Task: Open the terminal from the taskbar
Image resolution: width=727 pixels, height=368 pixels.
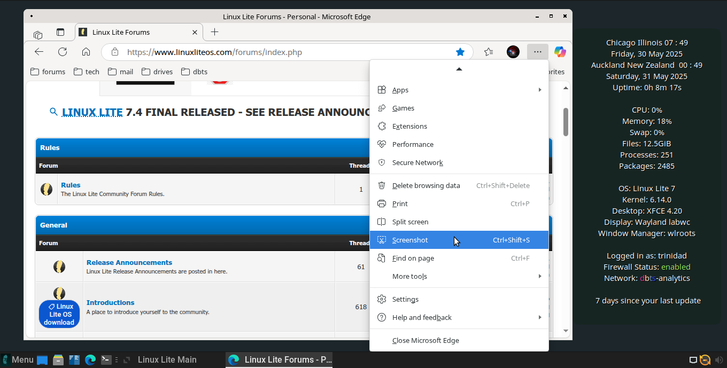Action: tap(106, 360)
